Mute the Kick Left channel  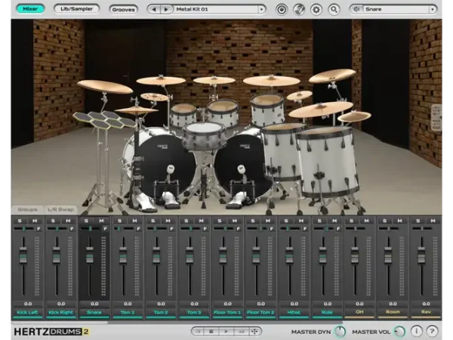pyautogui.click(x=35, y=221)
